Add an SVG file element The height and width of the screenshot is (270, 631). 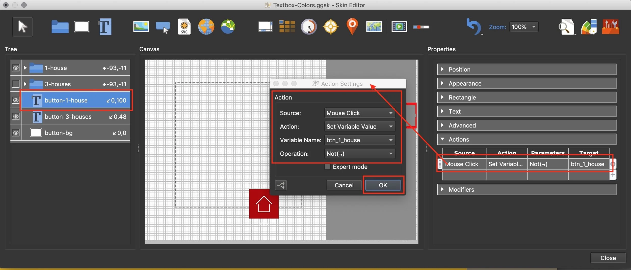point(184,27)
